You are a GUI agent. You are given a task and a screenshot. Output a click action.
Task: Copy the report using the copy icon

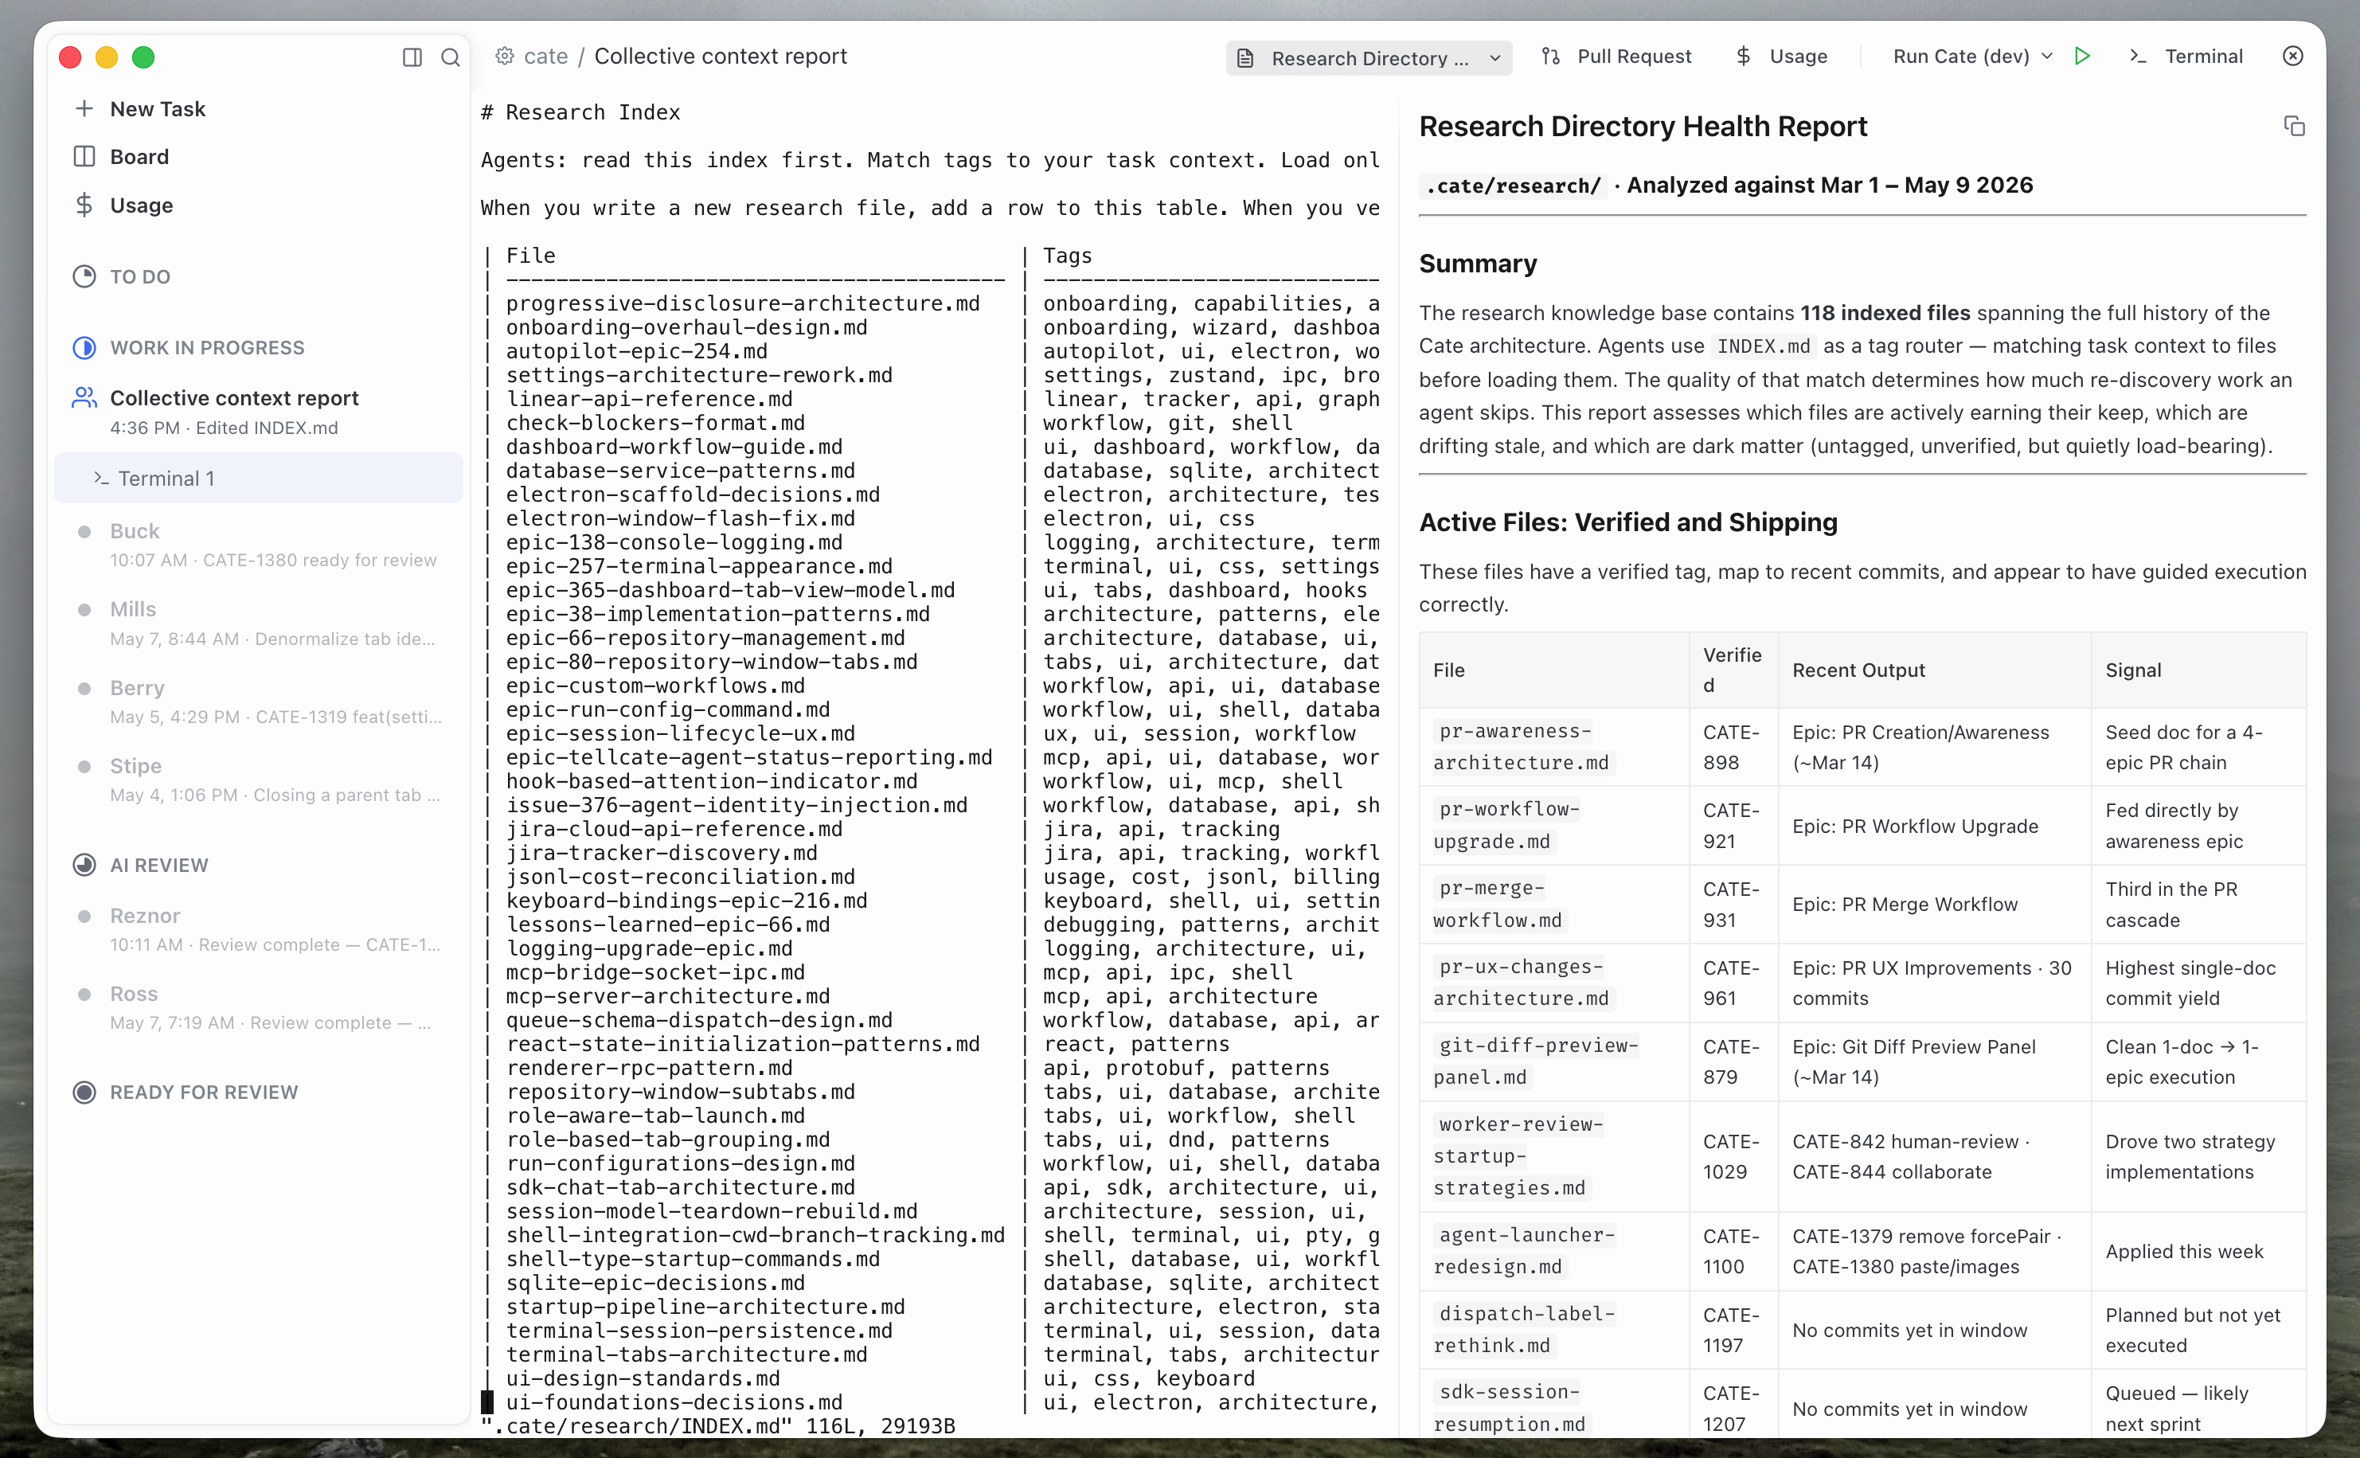click(2295, 127)
